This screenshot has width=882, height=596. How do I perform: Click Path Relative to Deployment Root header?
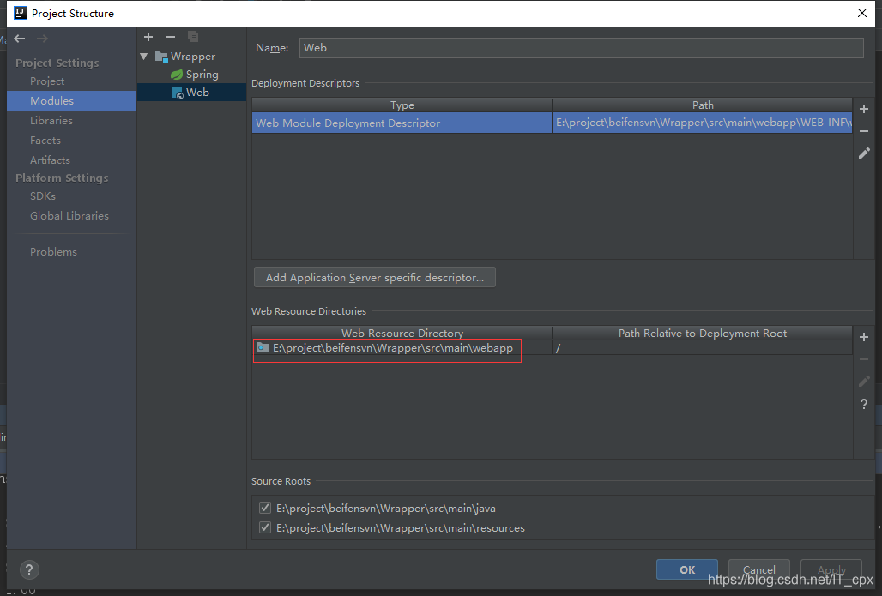[702, 333]
